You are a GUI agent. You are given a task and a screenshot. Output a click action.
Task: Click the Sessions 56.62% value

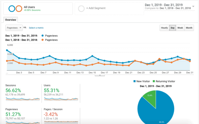pyautogui.click(x=13, y=91)
